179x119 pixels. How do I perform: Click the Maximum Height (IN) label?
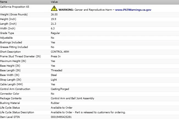click(x=13, y=61)
